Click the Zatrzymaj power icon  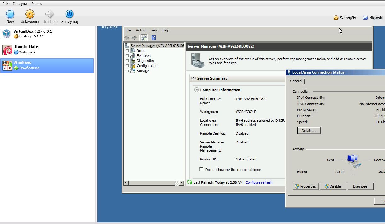click(x=69, y=14)
